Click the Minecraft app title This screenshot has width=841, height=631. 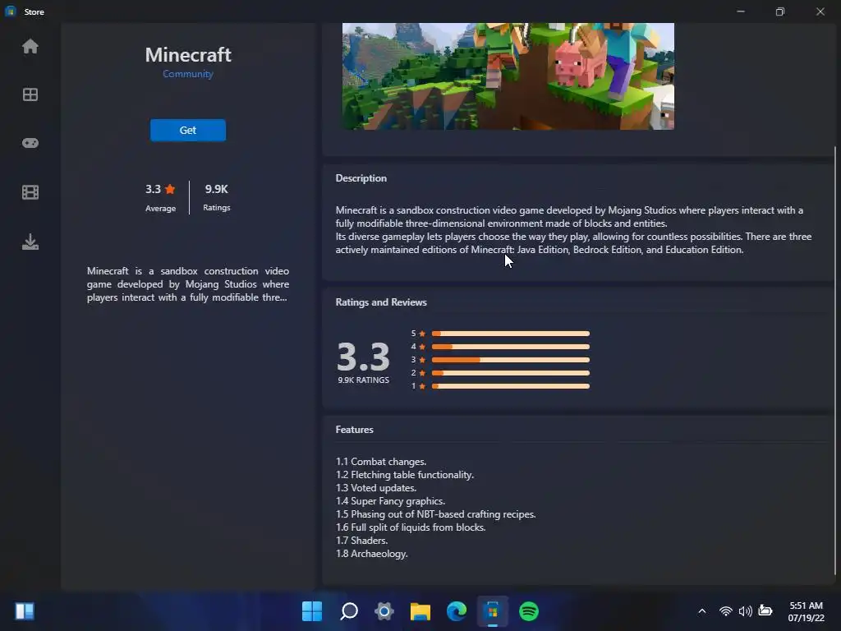(x=188, y=54)
